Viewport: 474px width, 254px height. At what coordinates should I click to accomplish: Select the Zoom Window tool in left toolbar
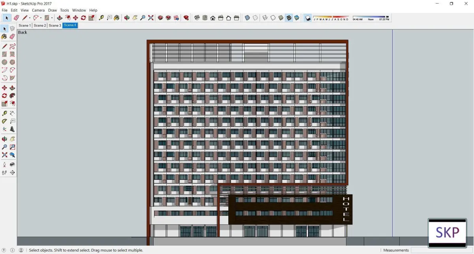click(12, 147)
